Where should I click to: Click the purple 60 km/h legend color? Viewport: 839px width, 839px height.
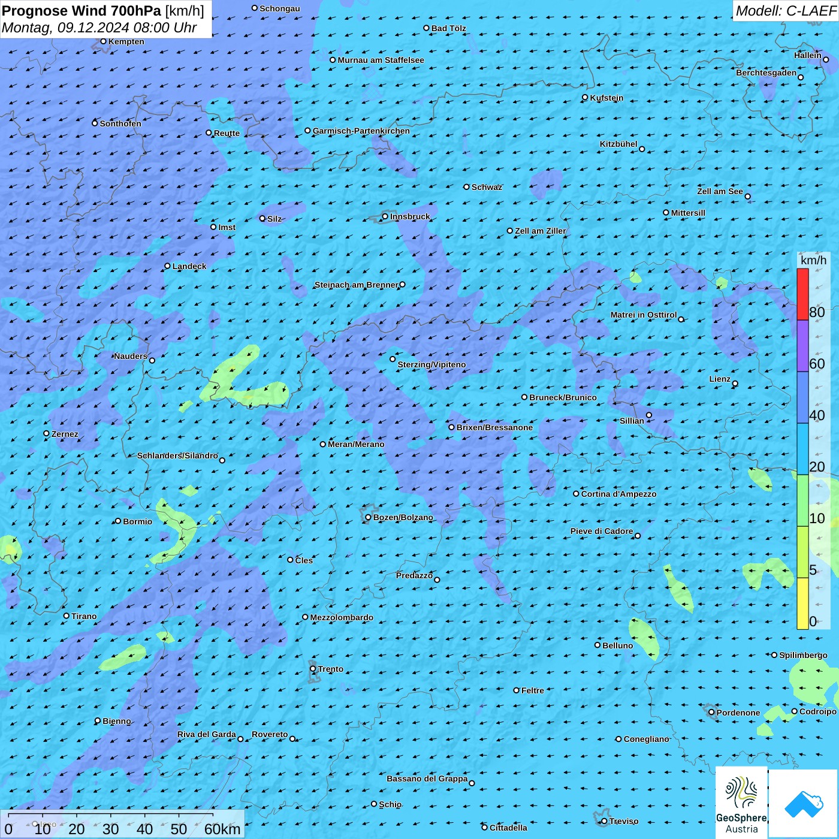[802, 346]
